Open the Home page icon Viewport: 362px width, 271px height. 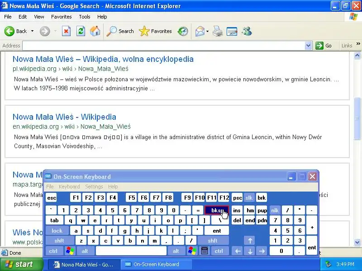[95, 31]
